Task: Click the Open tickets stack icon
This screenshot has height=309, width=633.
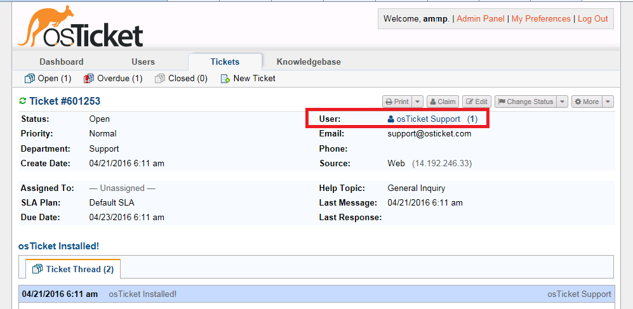Action: (30, 79)
